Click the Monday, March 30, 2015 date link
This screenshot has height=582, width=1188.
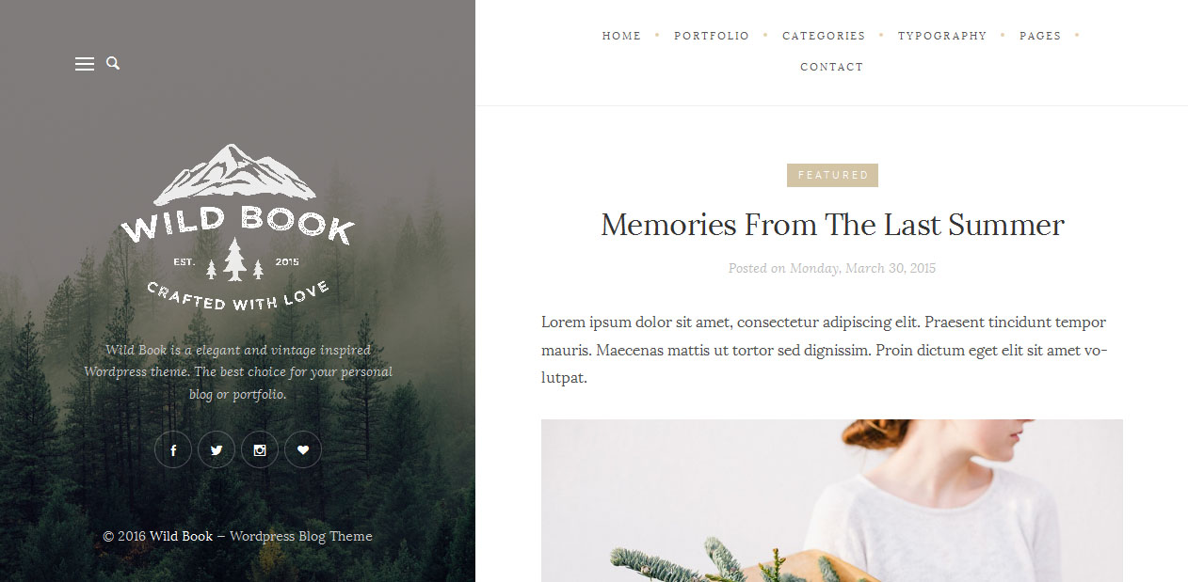[862, 268]
